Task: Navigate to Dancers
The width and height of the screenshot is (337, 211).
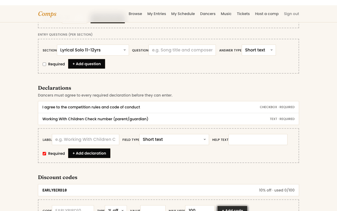Action: pos(208,14)
